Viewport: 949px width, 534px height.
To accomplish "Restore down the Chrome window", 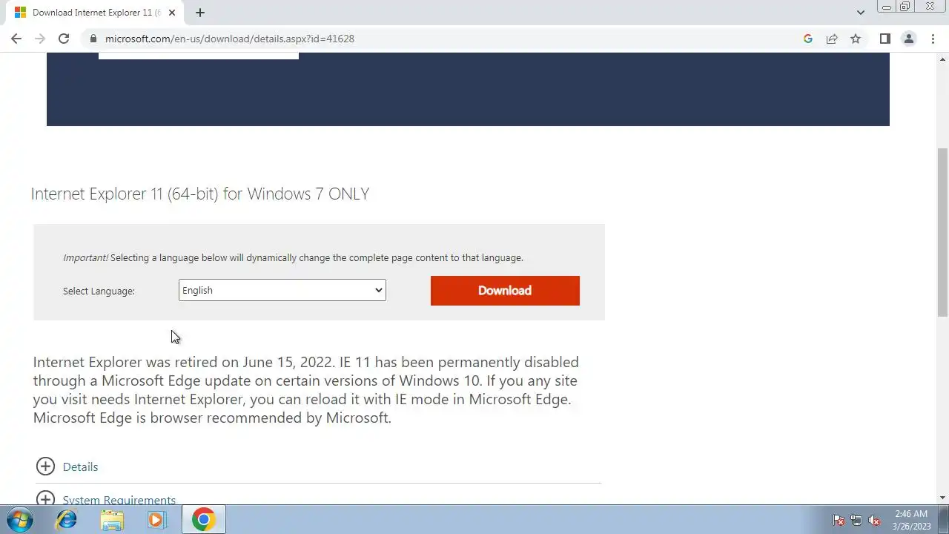I will (905, 7).
